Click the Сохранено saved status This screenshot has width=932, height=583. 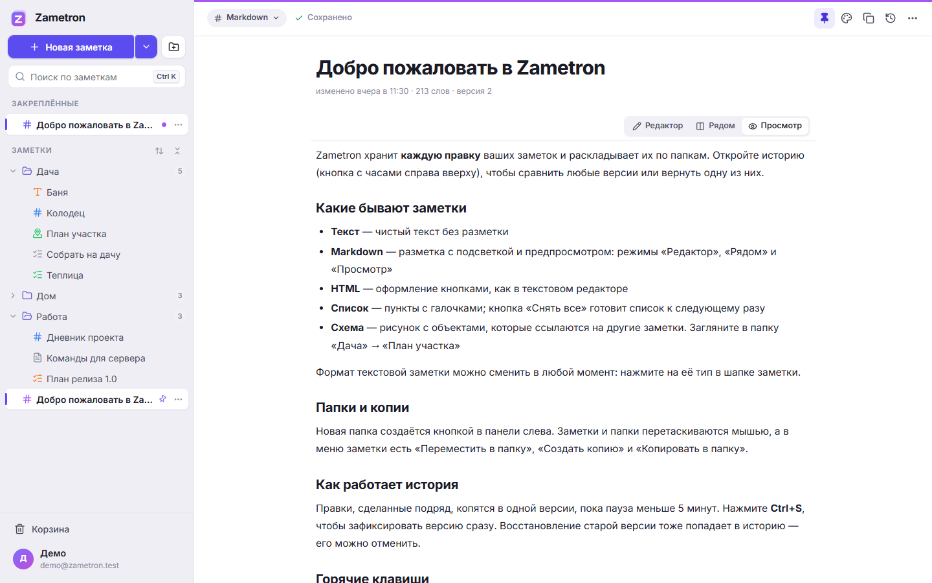[x=324, y=18]
